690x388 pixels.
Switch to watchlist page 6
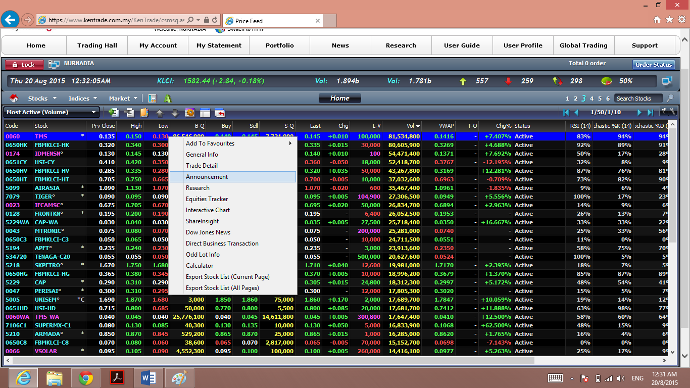pos(608,99)
